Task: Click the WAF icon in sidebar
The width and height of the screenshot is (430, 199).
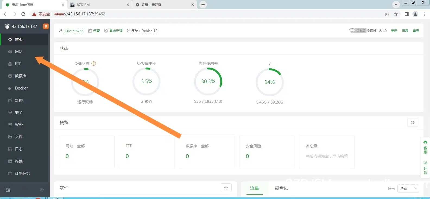Action: click(10, 125)
